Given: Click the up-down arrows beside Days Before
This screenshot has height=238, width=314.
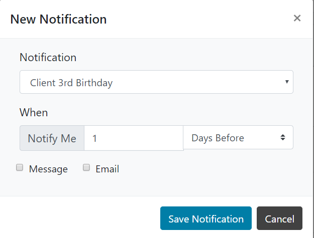Looking at the screenshot, I should coord(283,138).
